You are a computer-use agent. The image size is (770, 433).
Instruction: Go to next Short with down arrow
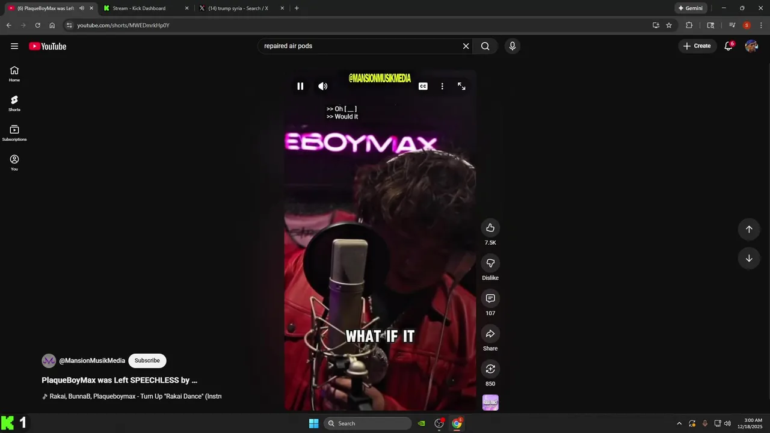coord(749,259)
